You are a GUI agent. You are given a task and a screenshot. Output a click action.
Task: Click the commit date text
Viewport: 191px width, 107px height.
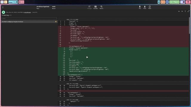pyautogui.click(x=14, y=12)
